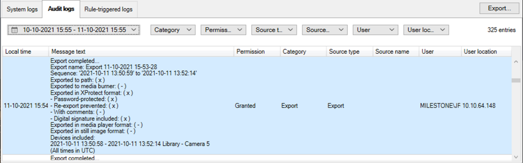Click the scrollbar down arrow
Viewport: 523px width, 163px height.
[x=516, y=157]
